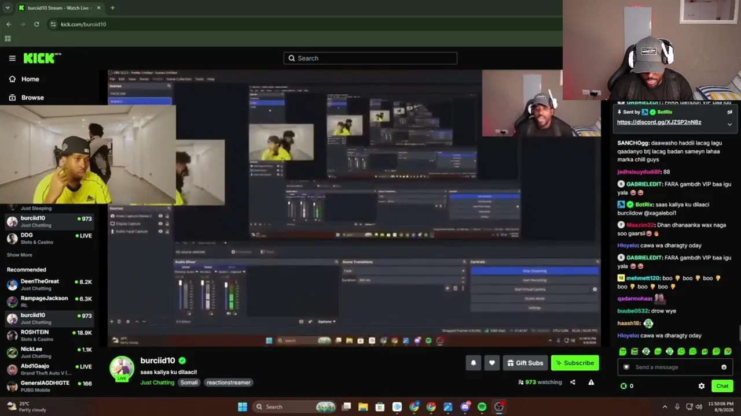
Task: Click the Kick search field
Action: 370,58
